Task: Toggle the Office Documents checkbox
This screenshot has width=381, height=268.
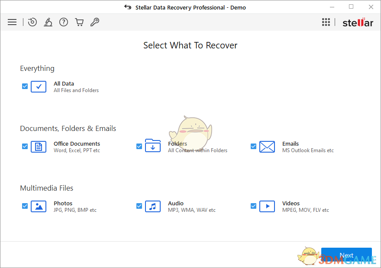Action: [x=25, y=147]
